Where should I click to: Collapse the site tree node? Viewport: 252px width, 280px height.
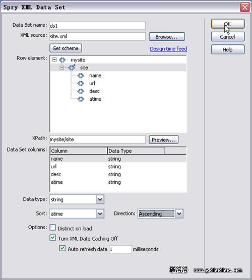tap(61, 67)
